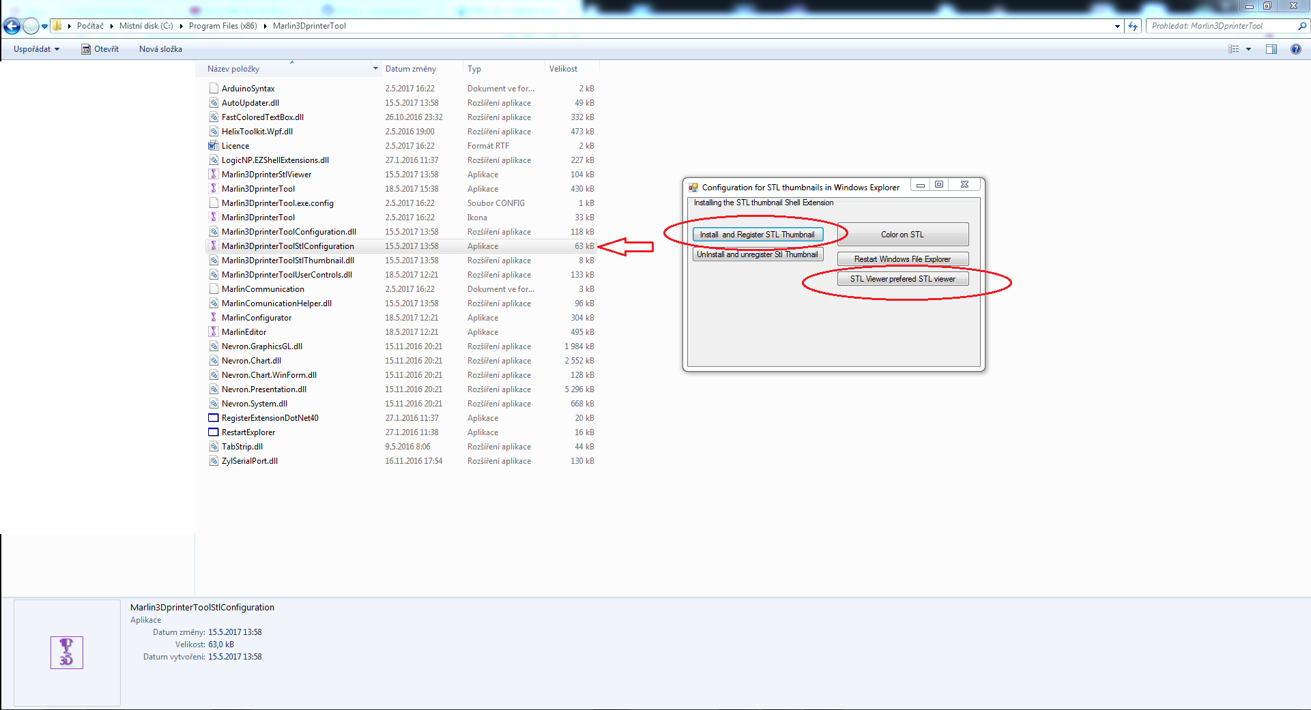Sort files by the Velikost column header
The height and width of the screenshot is (710, 1311).
coord(563,69)
